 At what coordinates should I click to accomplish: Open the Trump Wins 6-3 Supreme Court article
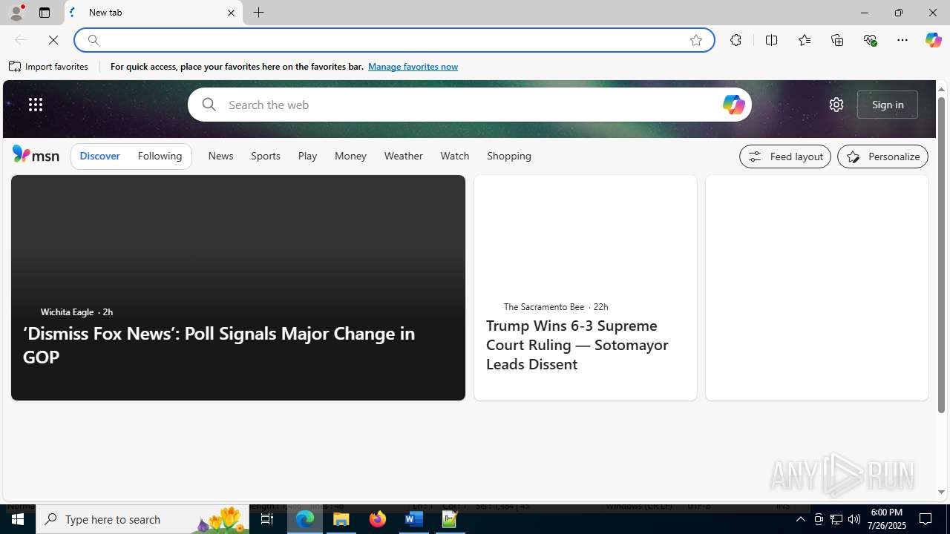click(x=577, y=345)
